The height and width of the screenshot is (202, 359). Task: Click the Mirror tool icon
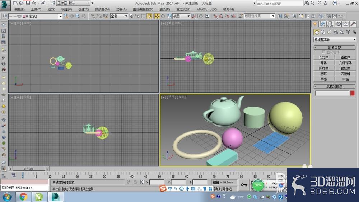click(280, 16)
